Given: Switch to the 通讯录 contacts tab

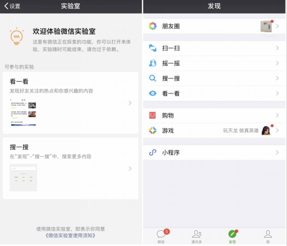Looking at the screenshot, I should click(197, 236).
